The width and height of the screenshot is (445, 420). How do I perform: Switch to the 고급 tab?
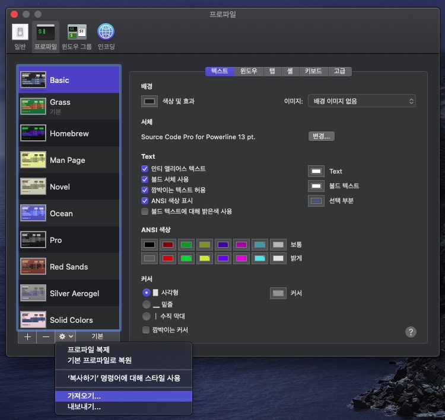pyautogui.click(x=340, y=71)
